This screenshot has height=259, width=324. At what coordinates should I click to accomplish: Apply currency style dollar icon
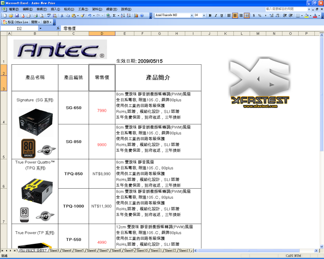click(254, 16)
